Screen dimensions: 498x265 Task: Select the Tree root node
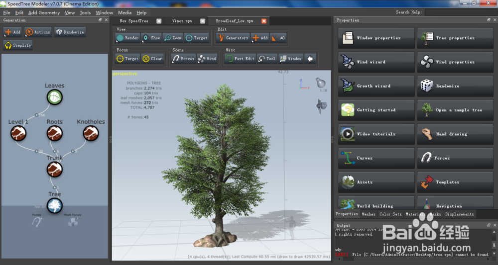(x=55, y=205)
